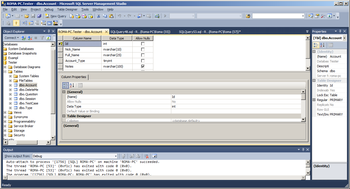The width and height of the screenshot is (350, 189).
Task: Open the File menu
Action: [x=5, y=9]
